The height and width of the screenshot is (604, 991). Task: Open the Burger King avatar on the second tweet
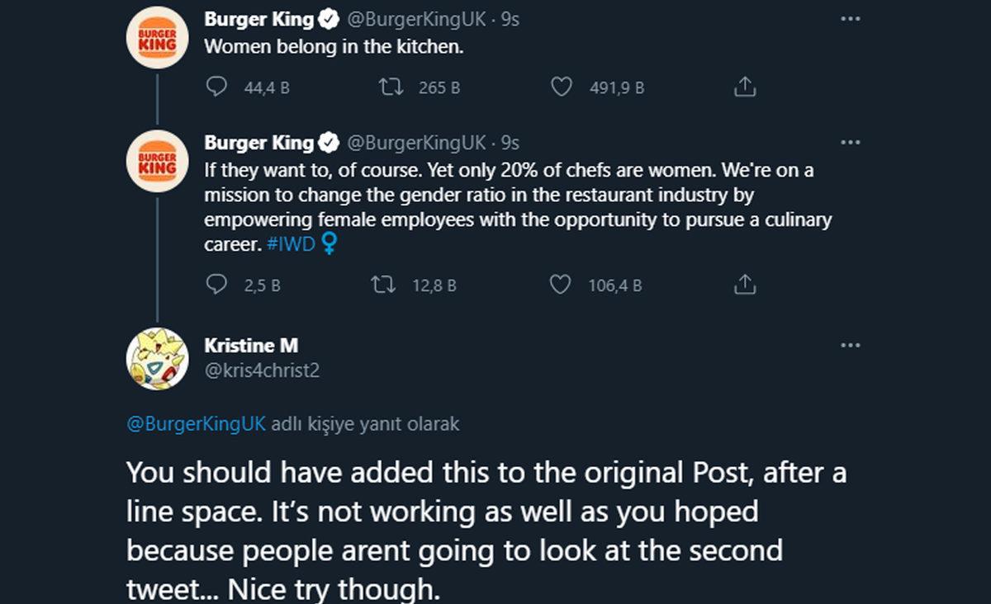coord(157,162)
